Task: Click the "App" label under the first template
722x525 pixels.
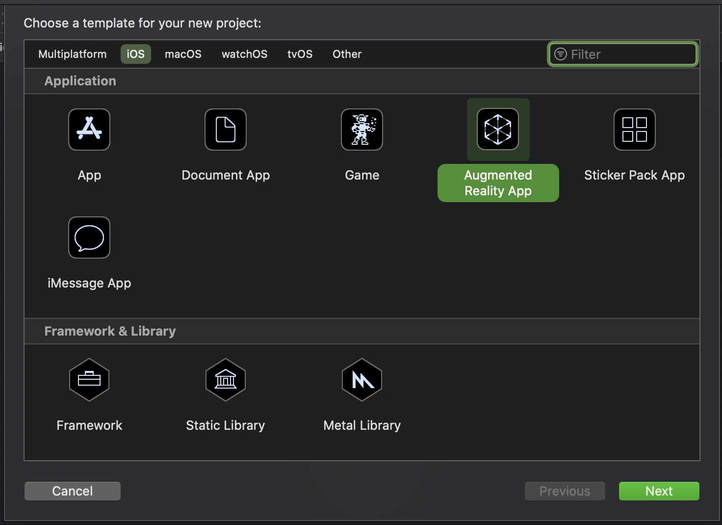Action: 89,175
